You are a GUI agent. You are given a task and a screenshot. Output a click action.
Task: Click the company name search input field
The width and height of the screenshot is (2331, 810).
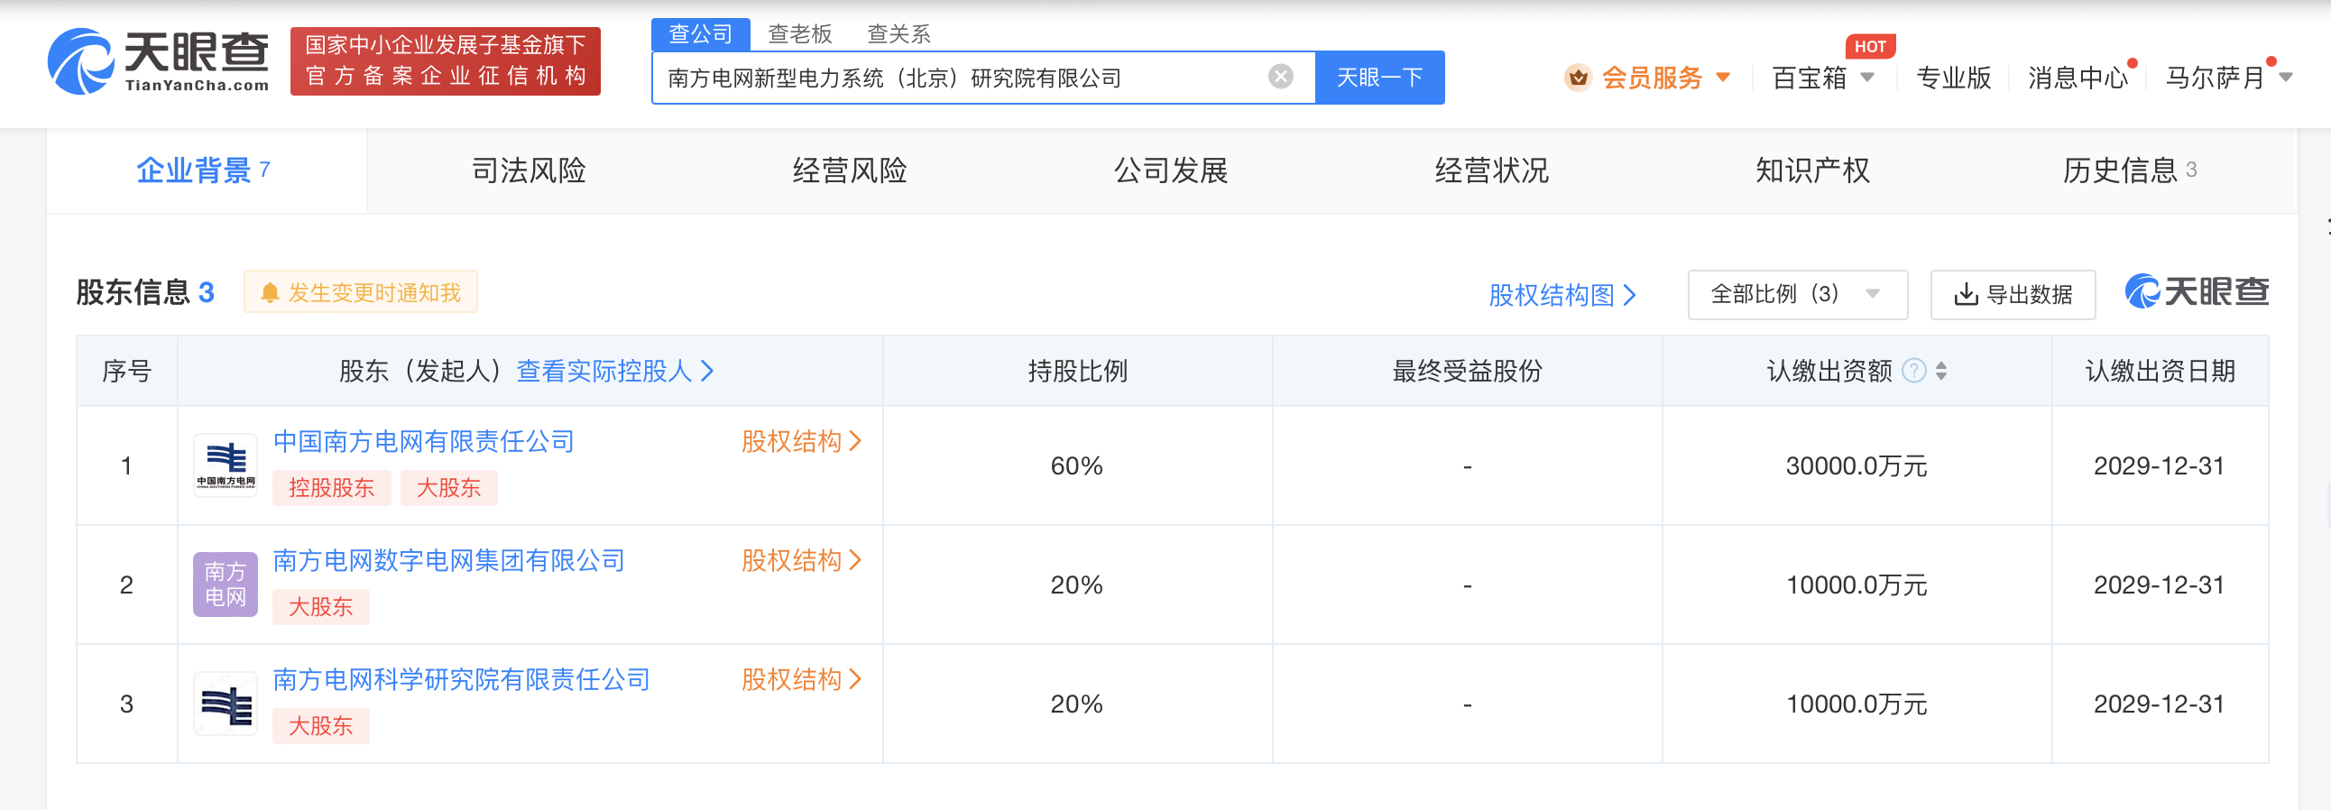[959, 78]
